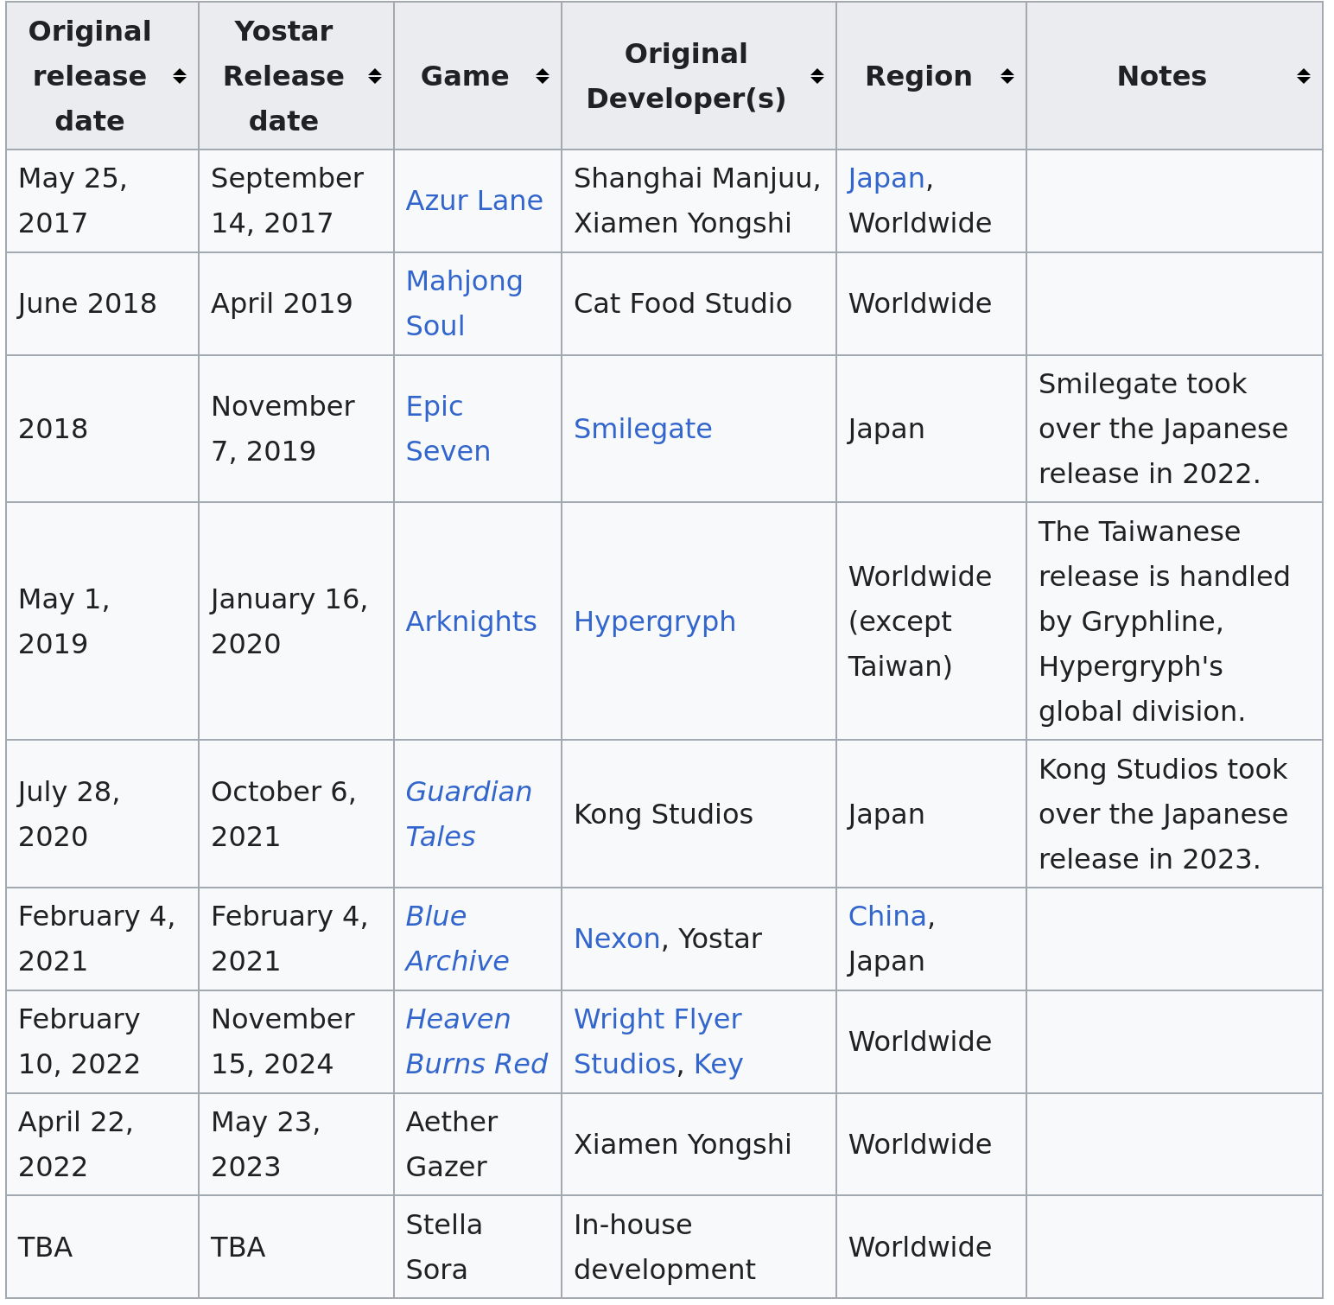Open the Mahjong Soul link
This screenshot has height=1305, width=1334.
tap(464, 303)
